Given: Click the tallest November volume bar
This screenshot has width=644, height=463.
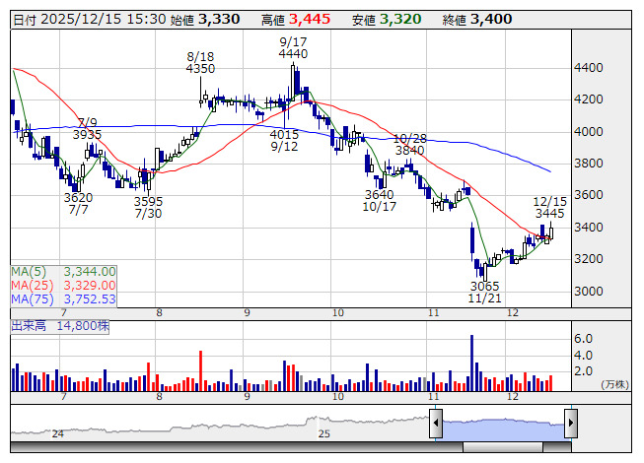Looking at the screenshot, I should [x=472, y=363].
